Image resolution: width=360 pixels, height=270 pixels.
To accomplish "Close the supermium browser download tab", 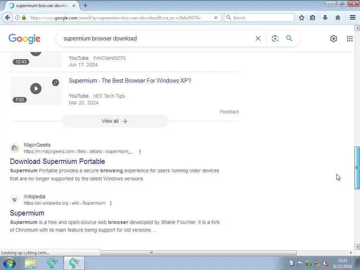I will 74,6.
